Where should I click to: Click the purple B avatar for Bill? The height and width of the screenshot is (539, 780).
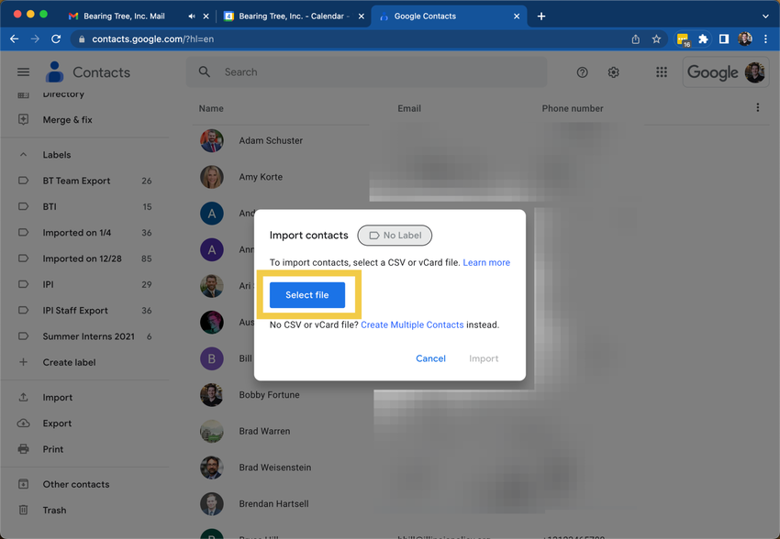pyautogui.click(x=211, y=358)
